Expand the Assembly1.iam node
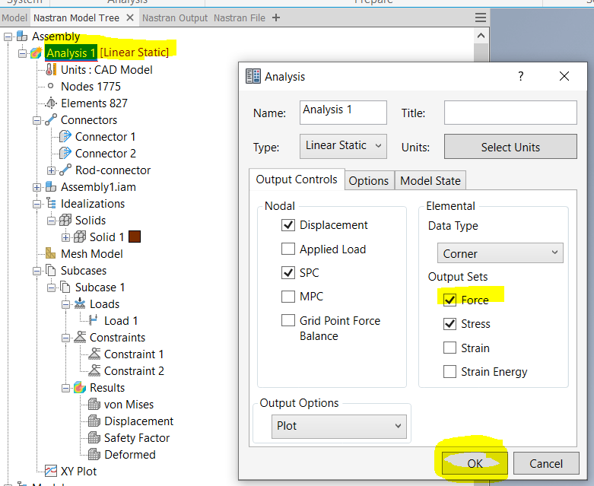594x486 pixels. (37, 187)
